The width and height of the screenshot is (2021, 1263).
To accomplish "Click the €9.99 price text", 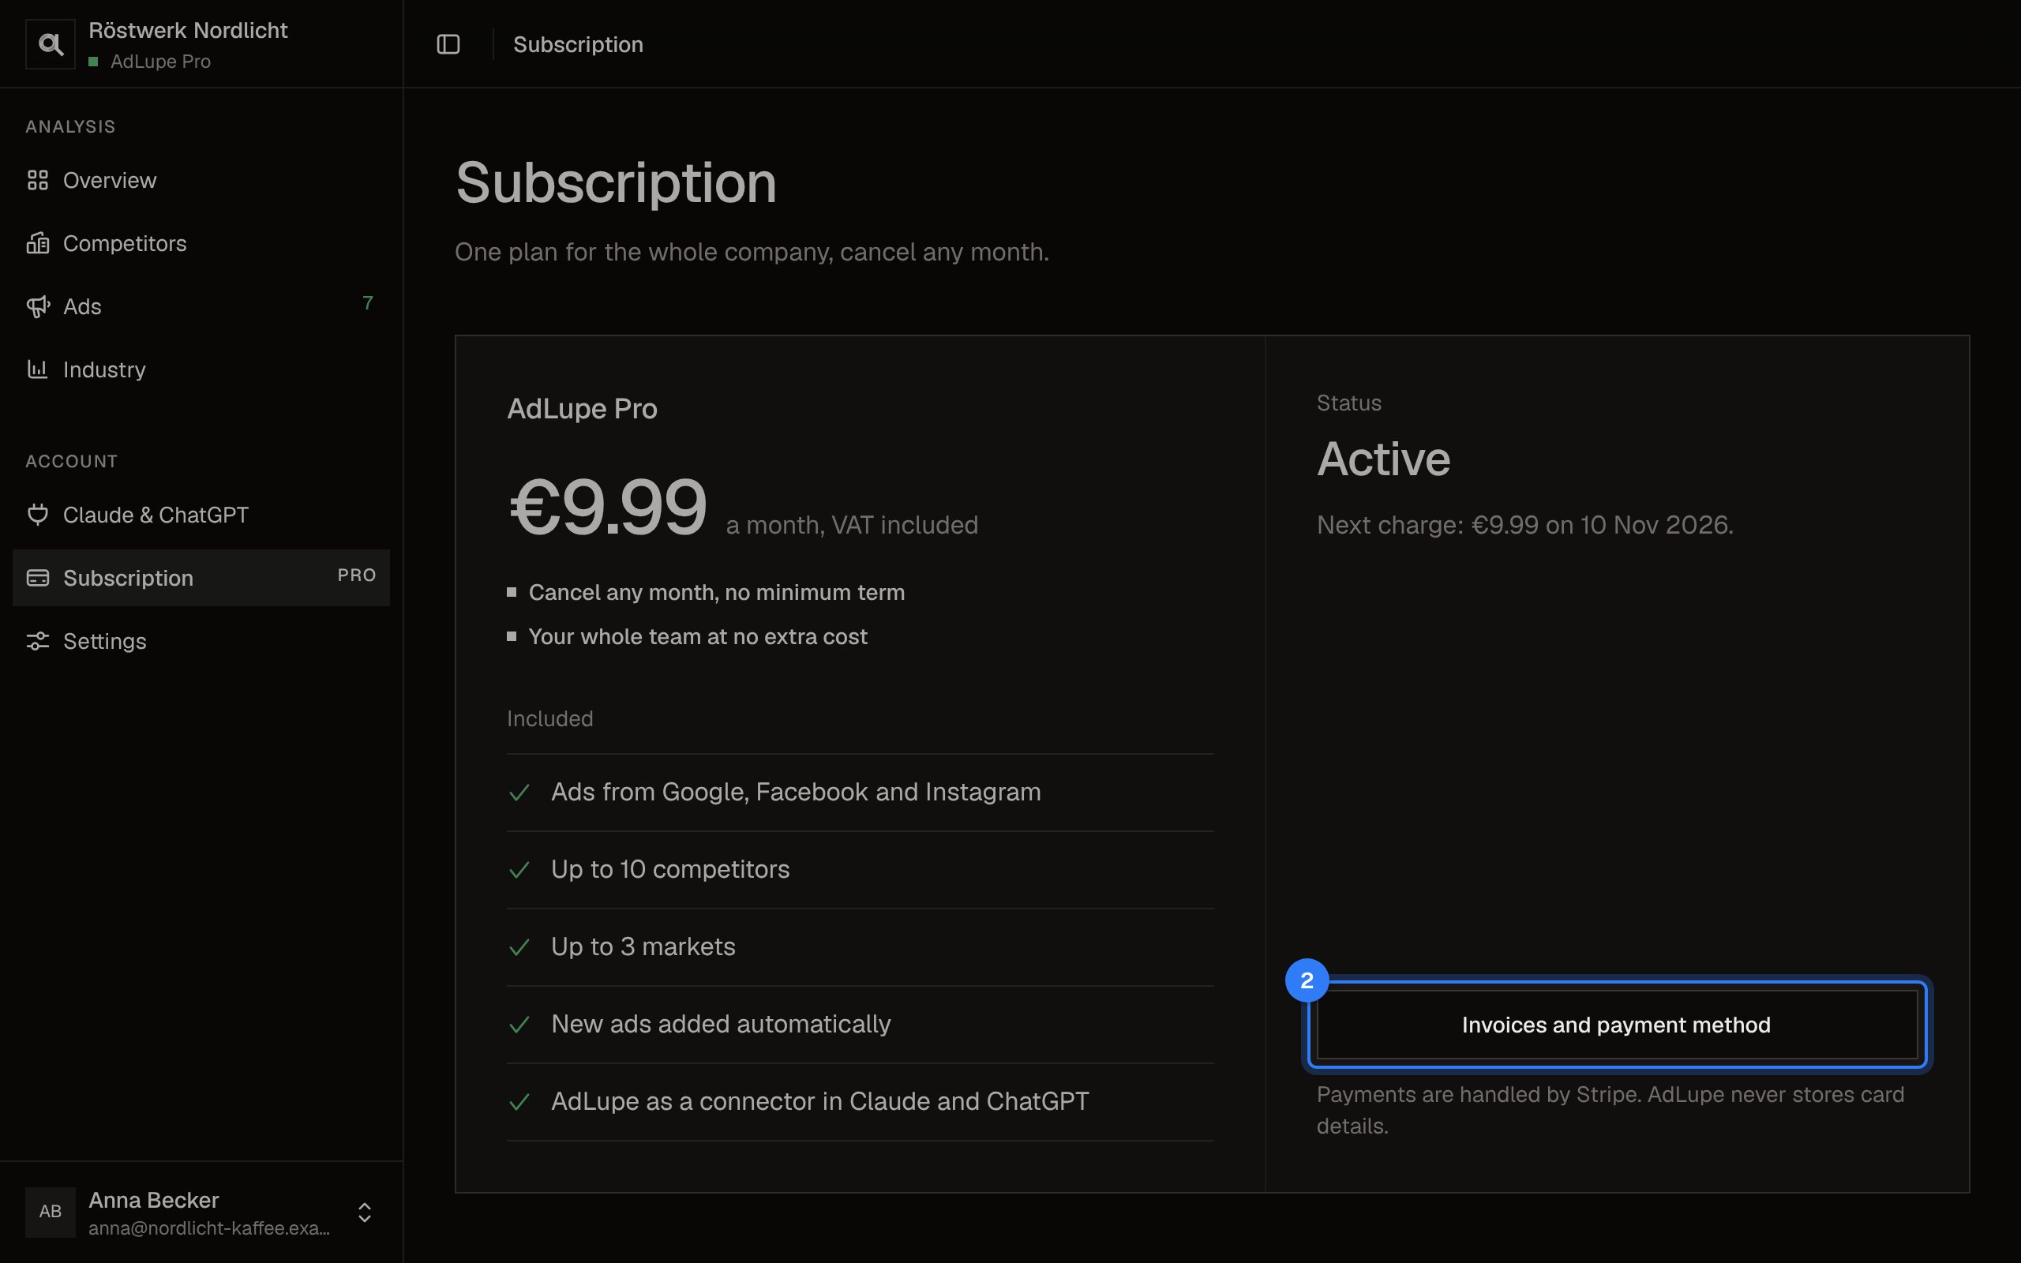I will (x=608, y=506).
